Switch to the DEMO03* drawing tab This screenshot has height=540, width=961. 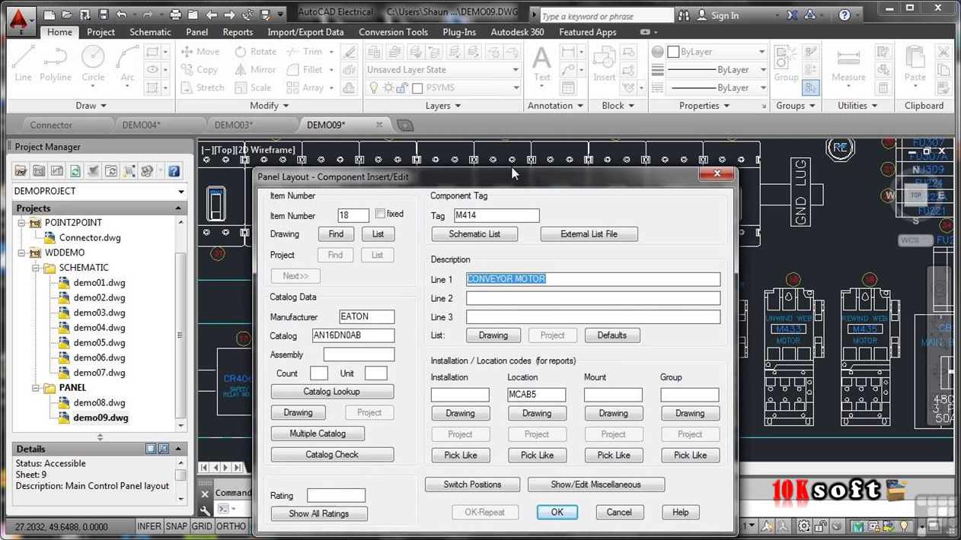point(233,125)
